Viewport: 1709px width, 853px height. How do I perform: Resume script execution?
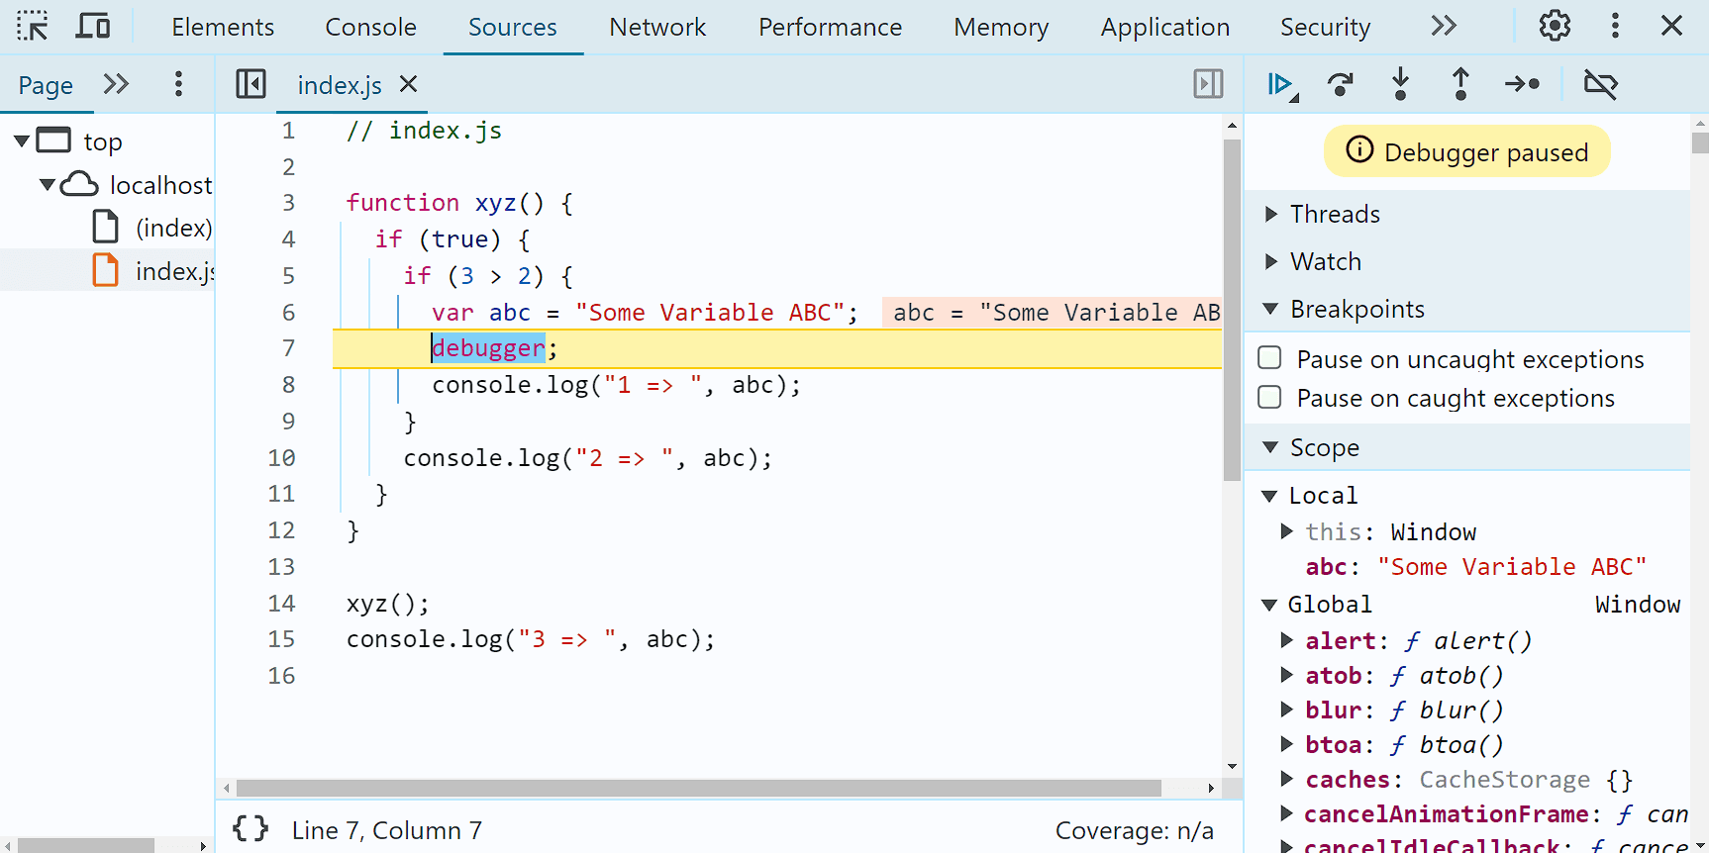pyautogui.click(x=1283, y=85)
